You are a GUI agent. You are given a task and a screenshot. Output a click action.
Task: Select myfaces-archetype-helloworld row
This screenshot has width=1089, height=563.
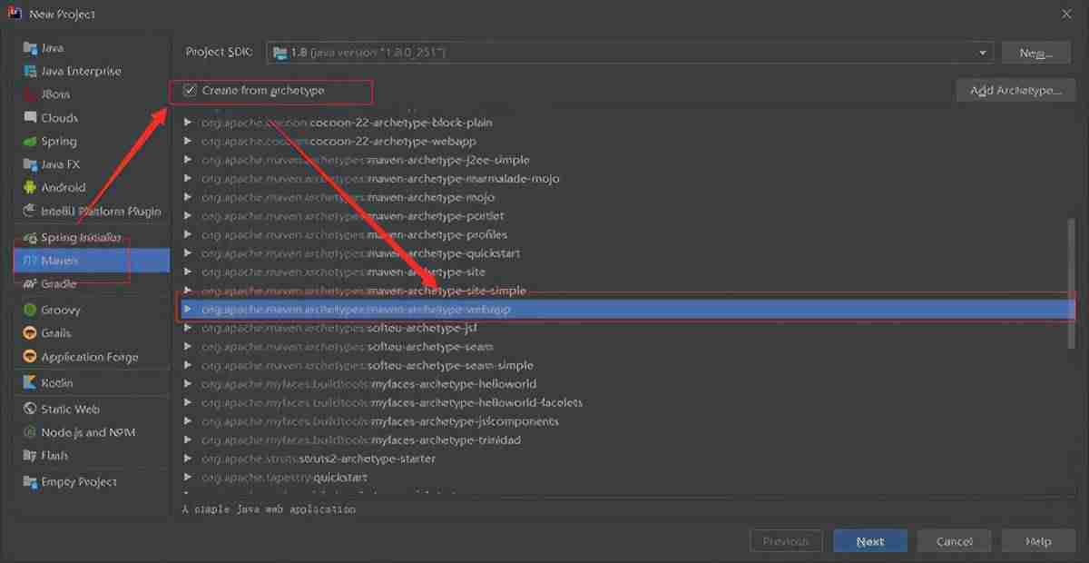coord(626,384)
